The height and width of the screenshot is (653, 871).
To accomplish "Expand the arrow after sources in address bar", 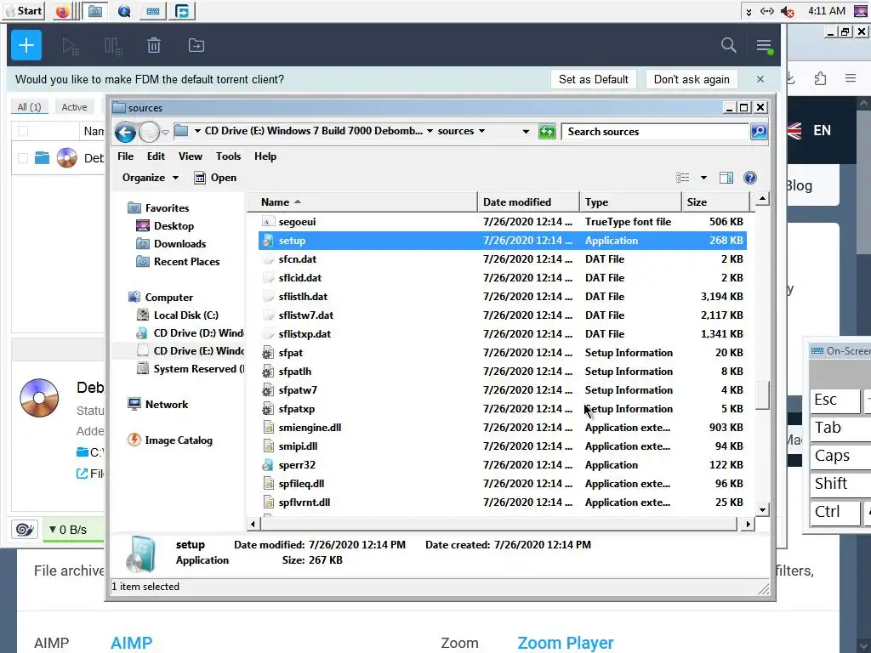I will point(481,131).
